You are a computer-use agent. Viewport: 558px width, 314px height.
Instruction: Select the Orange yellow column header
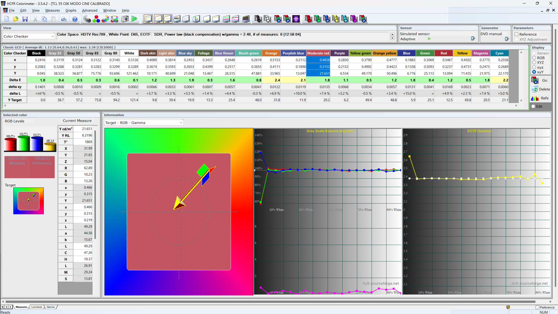click(x=384, y=53)
